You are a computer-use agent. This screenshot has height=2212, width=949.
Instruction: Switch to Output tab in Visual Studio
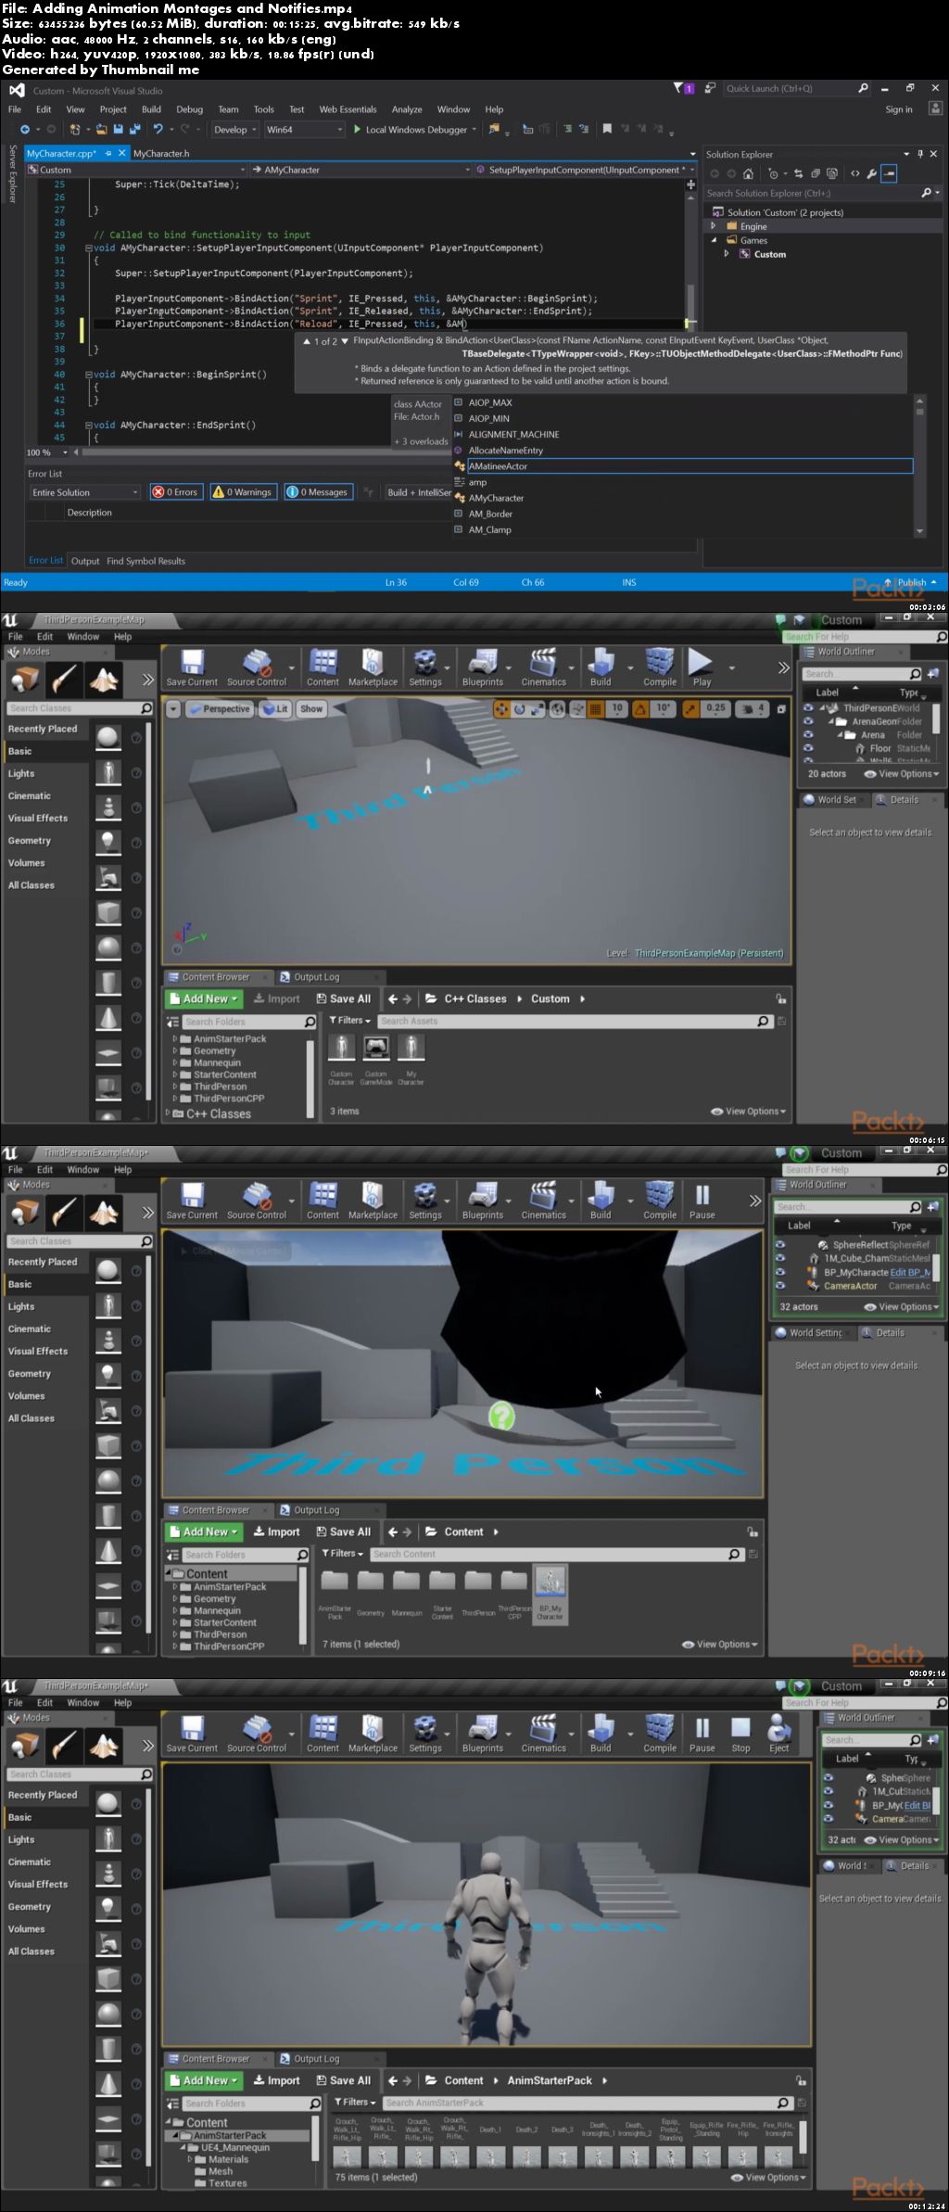click(85, 561)
